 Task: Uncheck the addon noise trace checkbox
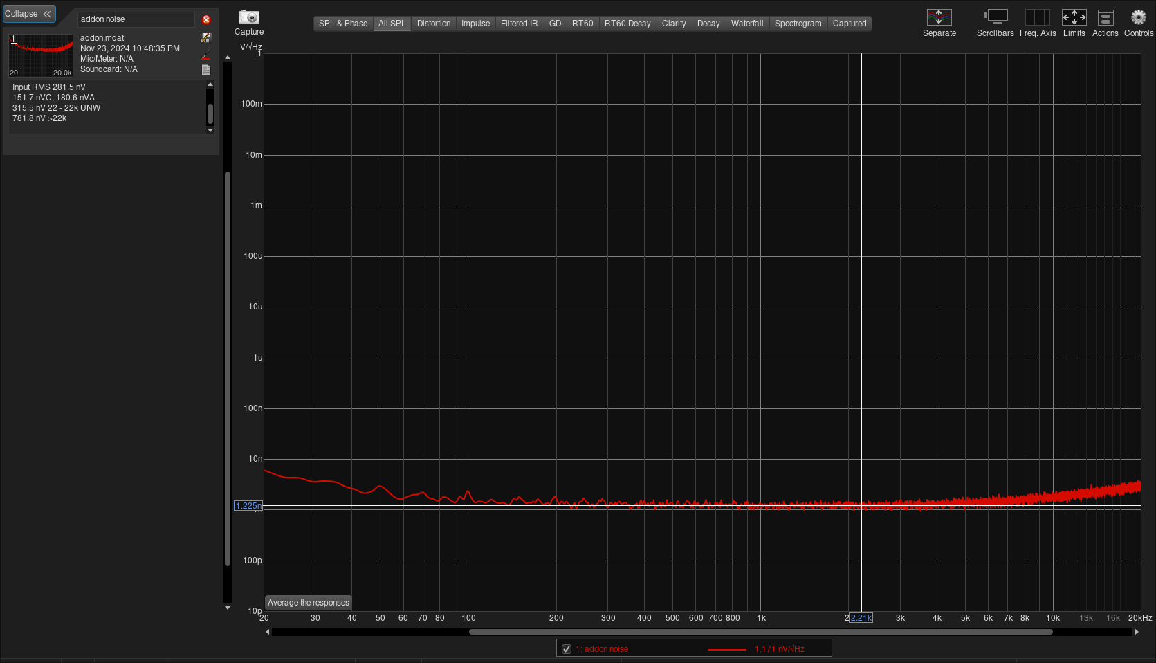click(x=567, y=649)
